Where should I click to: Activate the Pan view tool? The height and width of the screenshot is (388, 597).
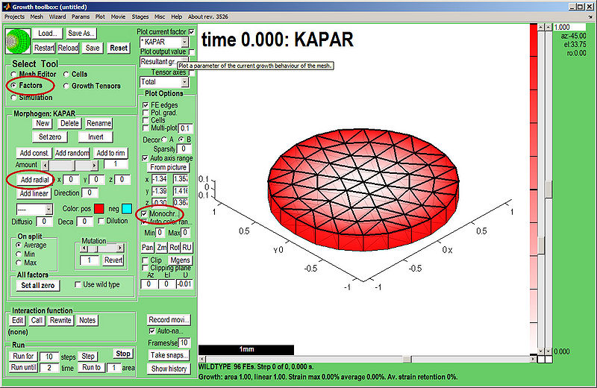click(x=148, y=247)
